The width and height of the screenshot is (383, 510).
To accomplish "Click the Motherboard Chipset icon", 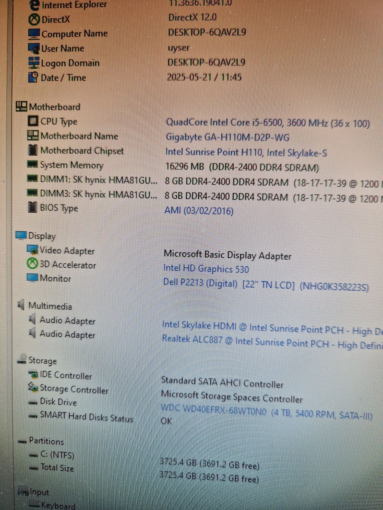I will (x=33, y=150).
